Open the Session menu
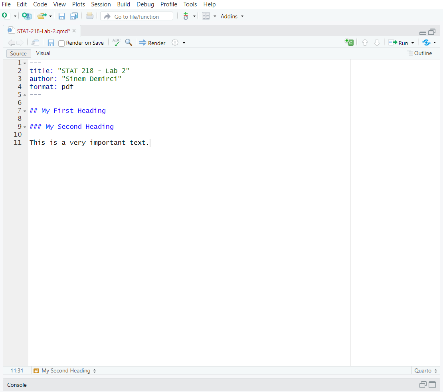Image resolution: width=443 pixels, height=392 pixels. point(101,4)
